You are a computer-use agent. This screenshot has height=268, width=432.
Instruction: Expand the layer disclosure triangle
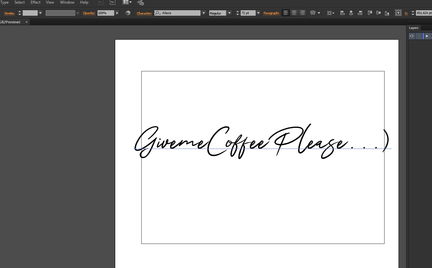427,36
